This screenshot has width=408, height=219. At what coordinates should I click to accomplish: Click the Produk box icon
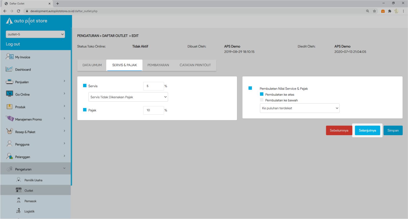pos(9,107)
